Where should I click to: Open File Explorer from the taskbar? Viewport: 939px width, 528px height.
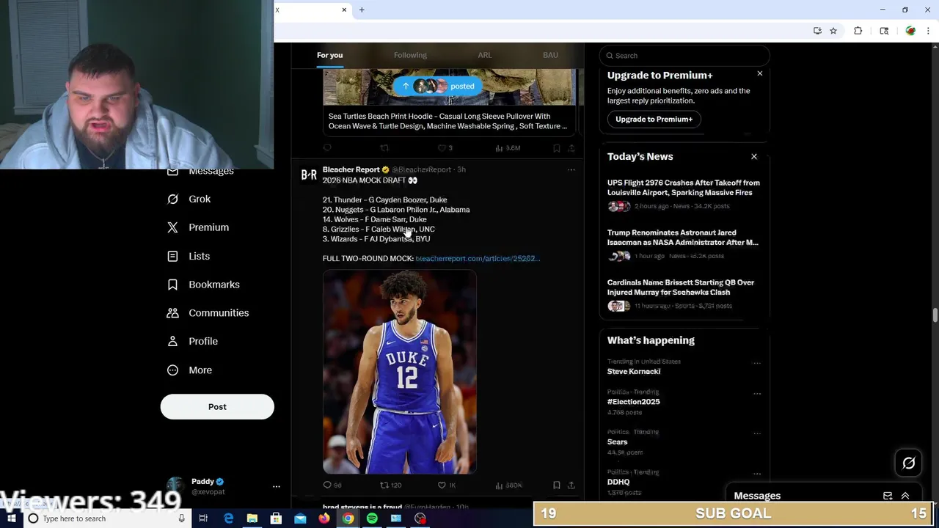pos(252,518)
